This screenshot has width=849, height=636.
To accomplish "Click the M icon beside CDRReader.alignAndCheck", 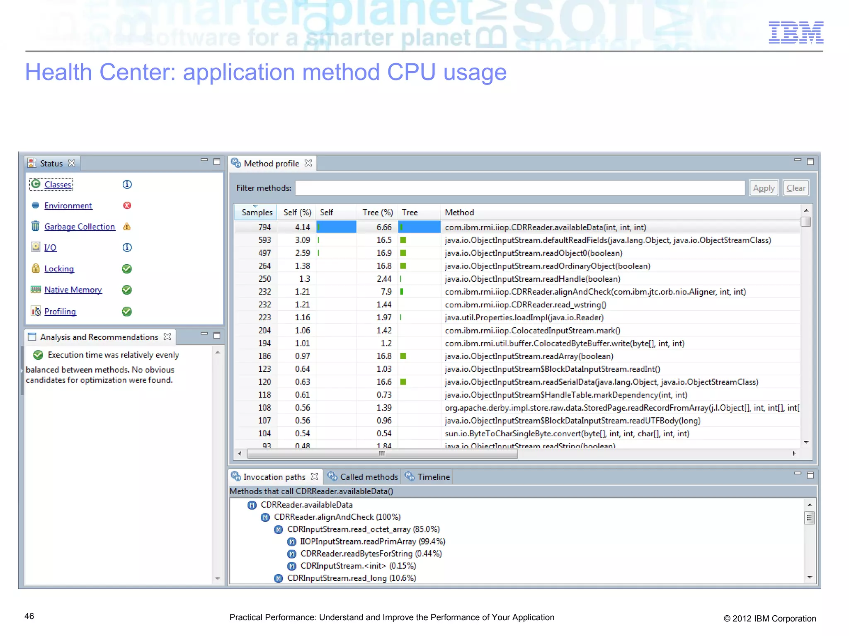I will click(x=266, y=517).
